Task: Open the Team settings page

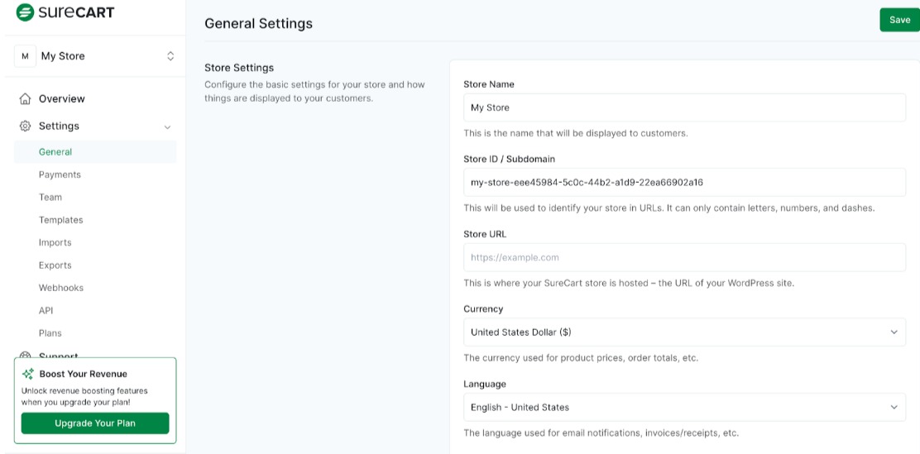Action: click(x=50, y=197)
